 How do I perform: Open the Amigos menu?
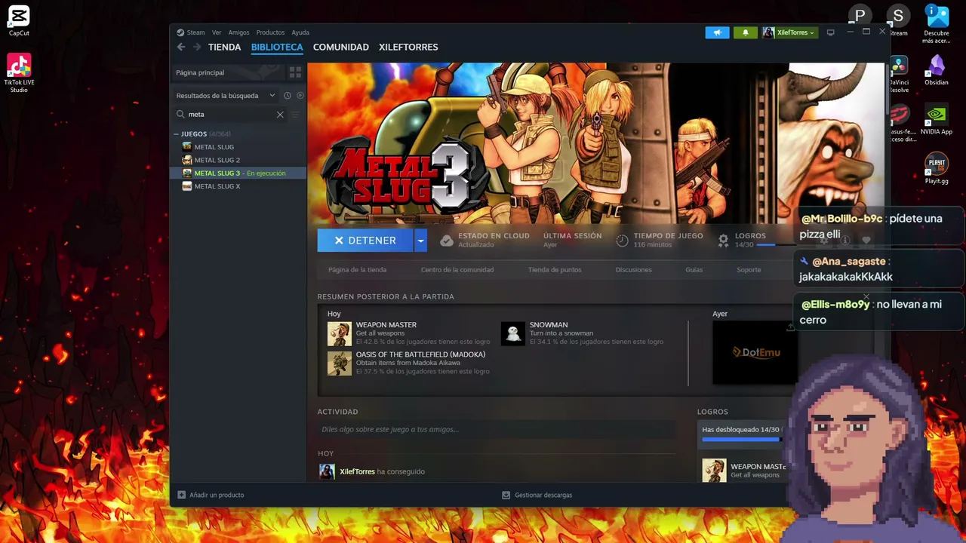[x=238, y=32]
